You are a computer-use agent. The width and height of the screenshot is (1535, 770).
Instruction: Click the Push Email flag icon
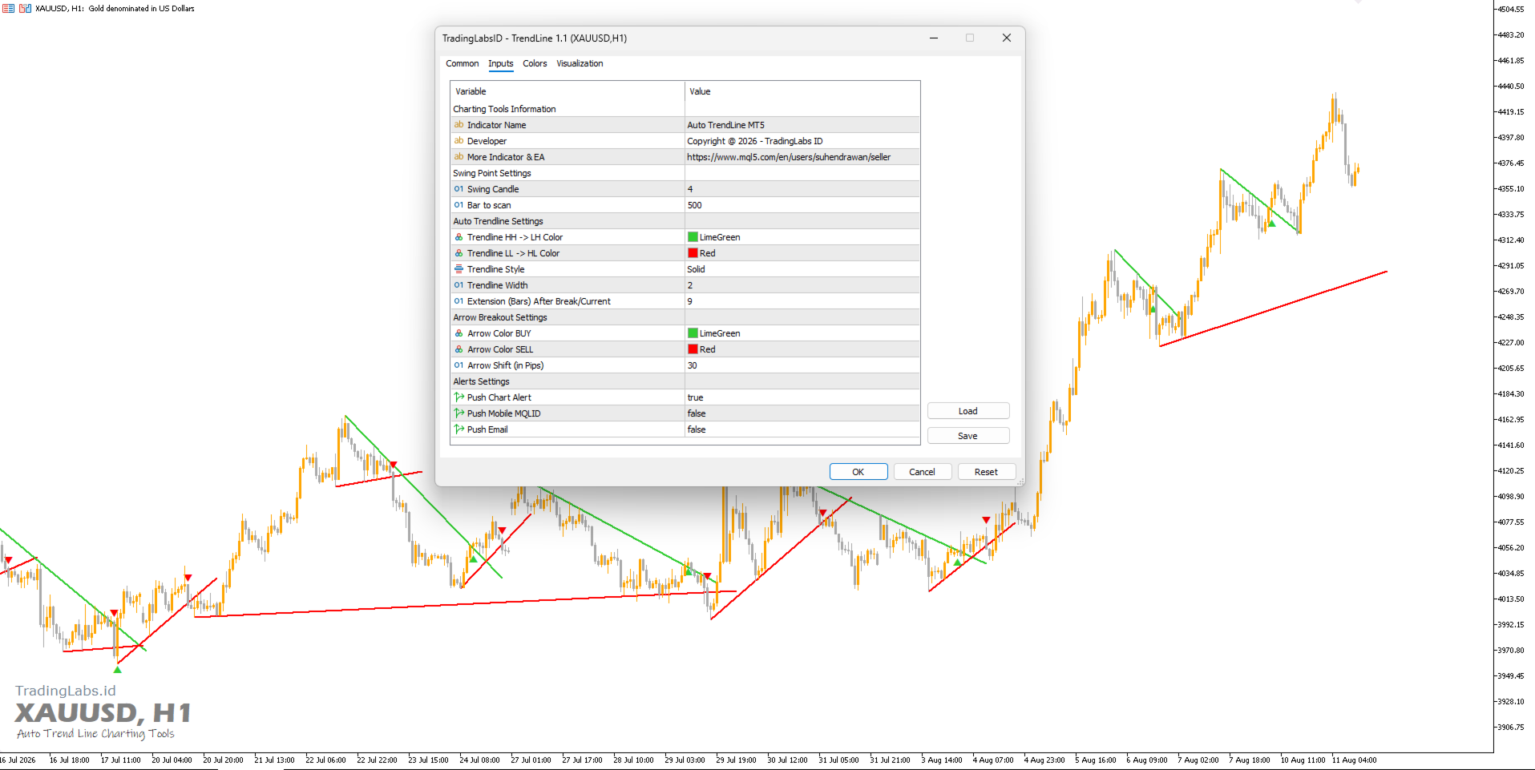[x=458, y=429]
